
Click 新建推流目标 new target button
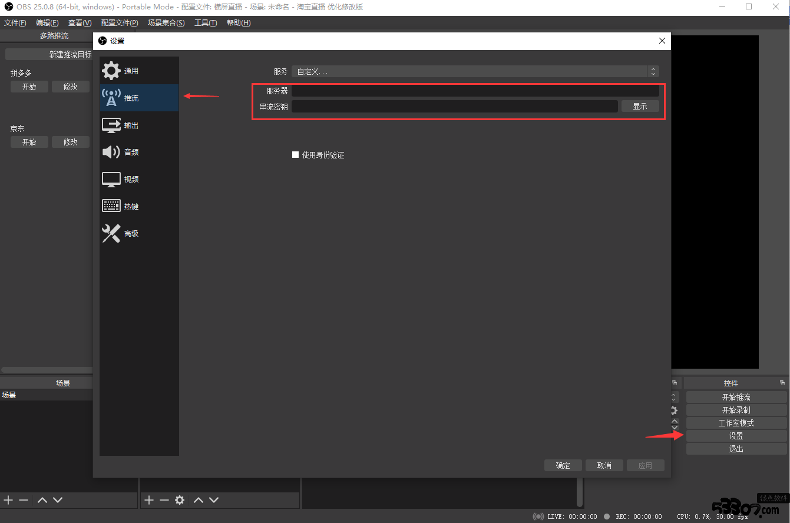coord(49,54)
